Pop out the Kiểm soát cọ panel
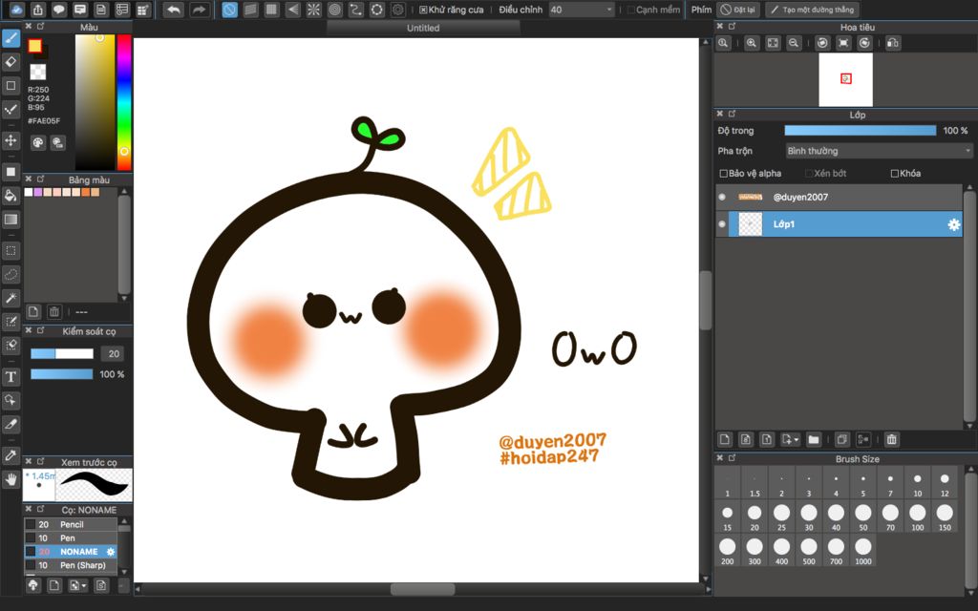Screen dimensions: 978x611 pyautogui.click(x=41, y=329)
